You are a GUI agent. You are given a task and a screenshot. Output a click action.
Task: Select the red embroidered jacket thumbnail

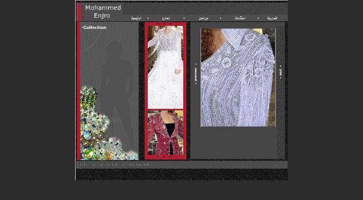[x=166, y=133]
